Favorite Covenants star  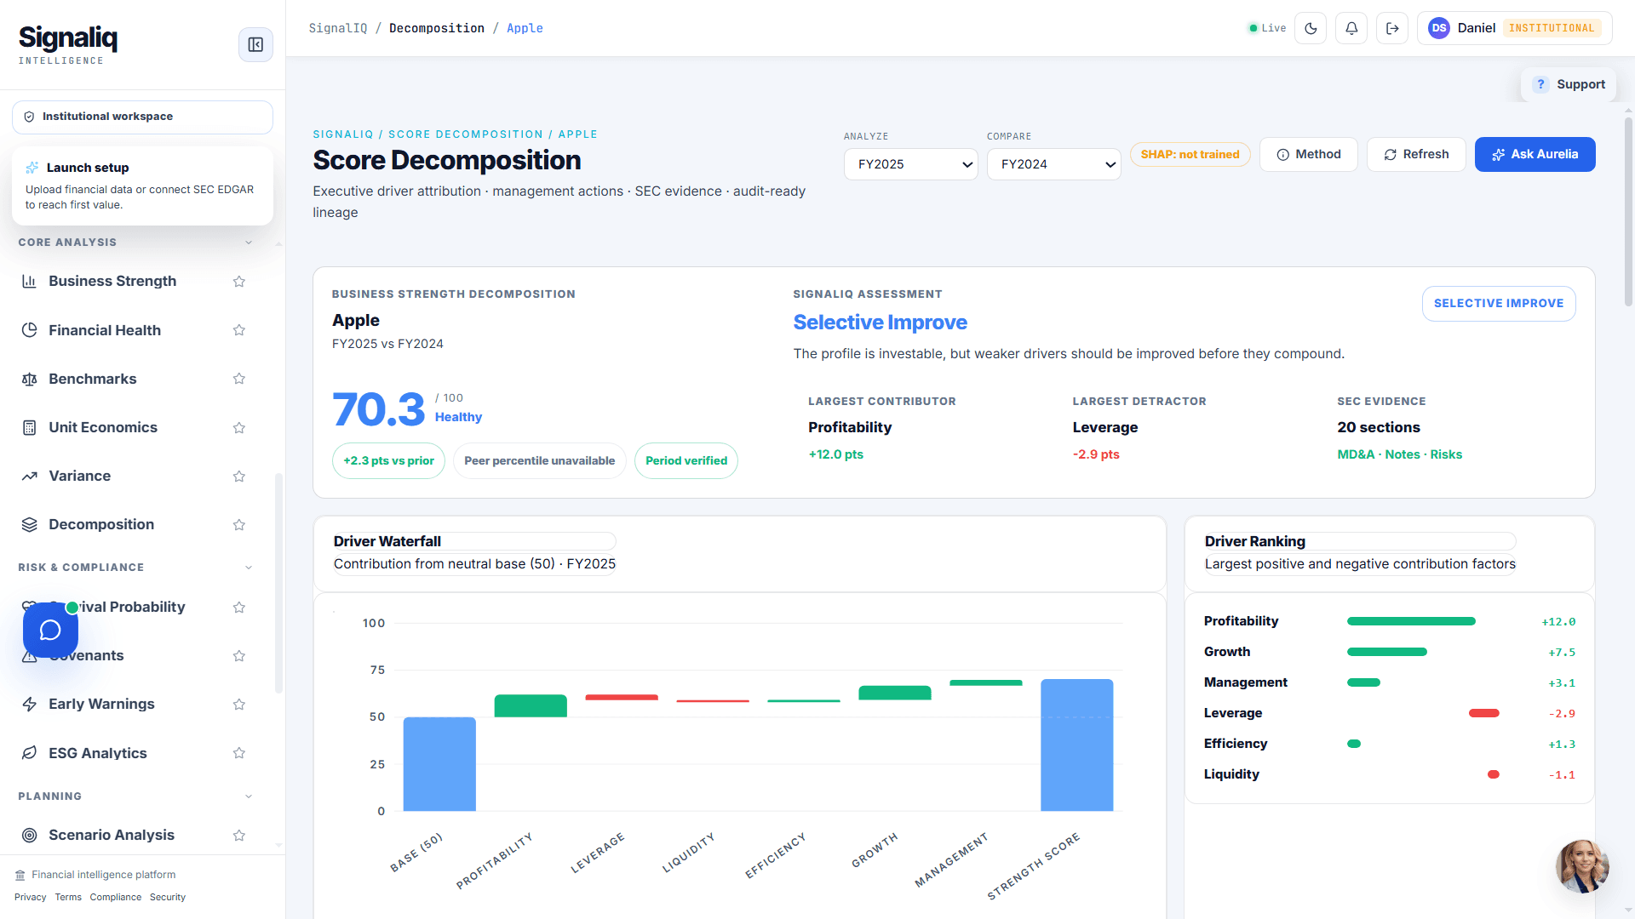[x=239, y=656]
